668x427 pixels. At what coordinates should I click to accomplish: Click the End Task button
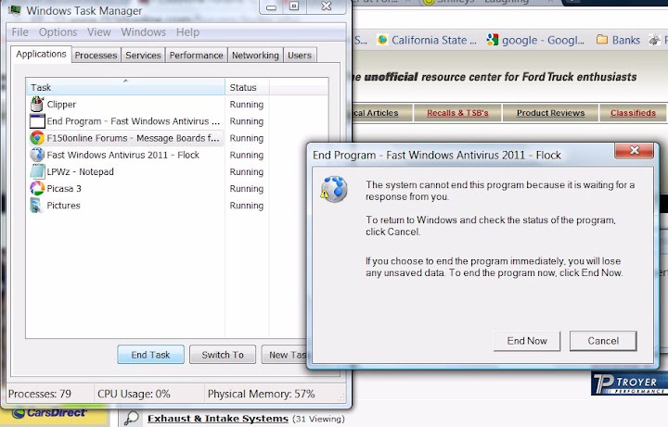[x=151, y=354]
